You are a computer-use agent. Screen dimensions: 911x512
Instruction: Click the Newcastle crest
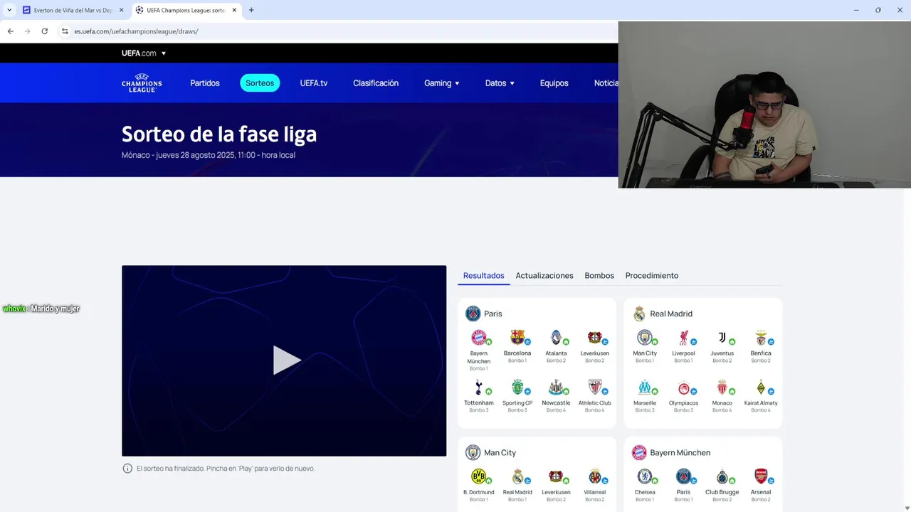[556, 388]
